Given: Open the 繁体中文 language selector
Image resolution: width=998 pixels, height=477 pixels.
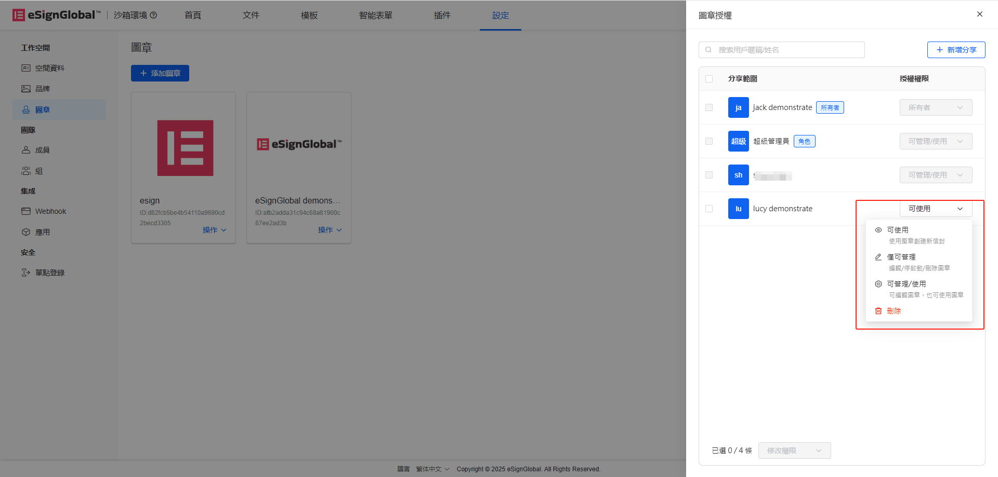Looking at the screenshot, I should click(x=432, y=469).
